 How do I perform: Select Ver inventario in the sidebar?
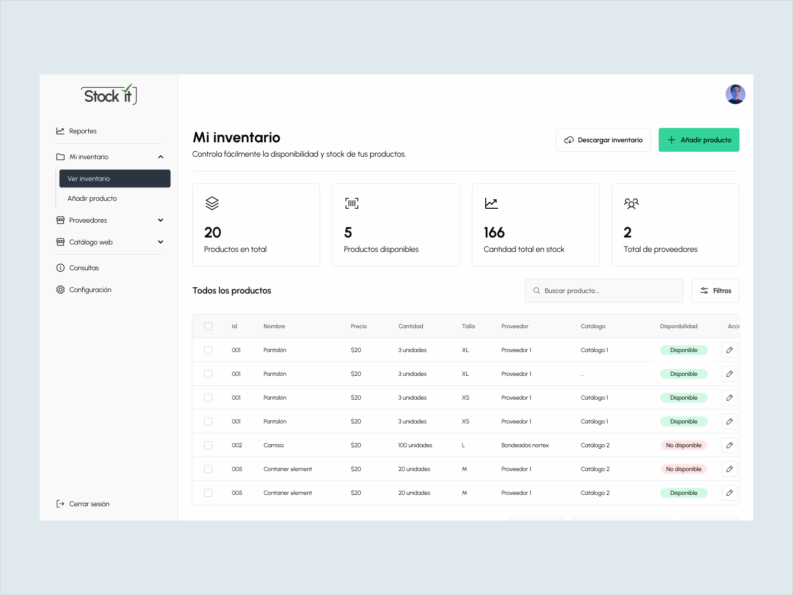pyautogui.click(x=89, y=178)
